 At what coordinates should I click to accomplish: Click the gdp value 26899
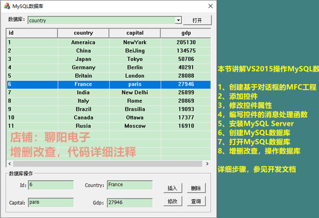[x=186, y=93]
